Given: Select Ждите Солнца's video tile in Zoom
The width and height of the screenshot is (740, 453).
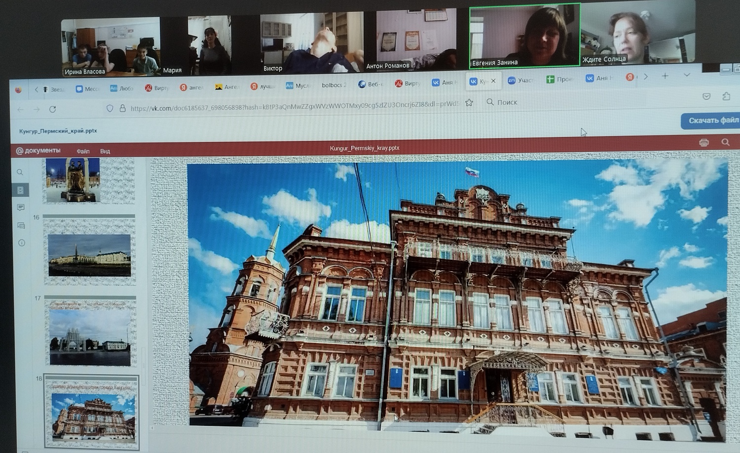Looking at the screenshot, I should point(638,33).
